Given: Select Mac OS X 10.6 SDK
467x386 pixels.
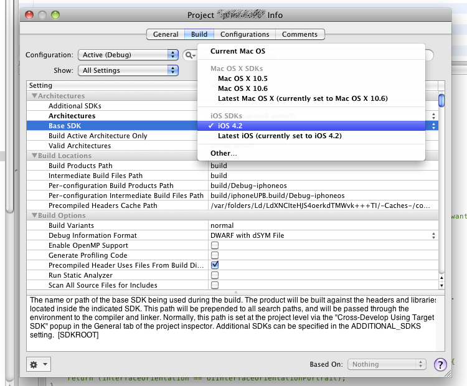Looking at the screenshot, I should 311,88.
